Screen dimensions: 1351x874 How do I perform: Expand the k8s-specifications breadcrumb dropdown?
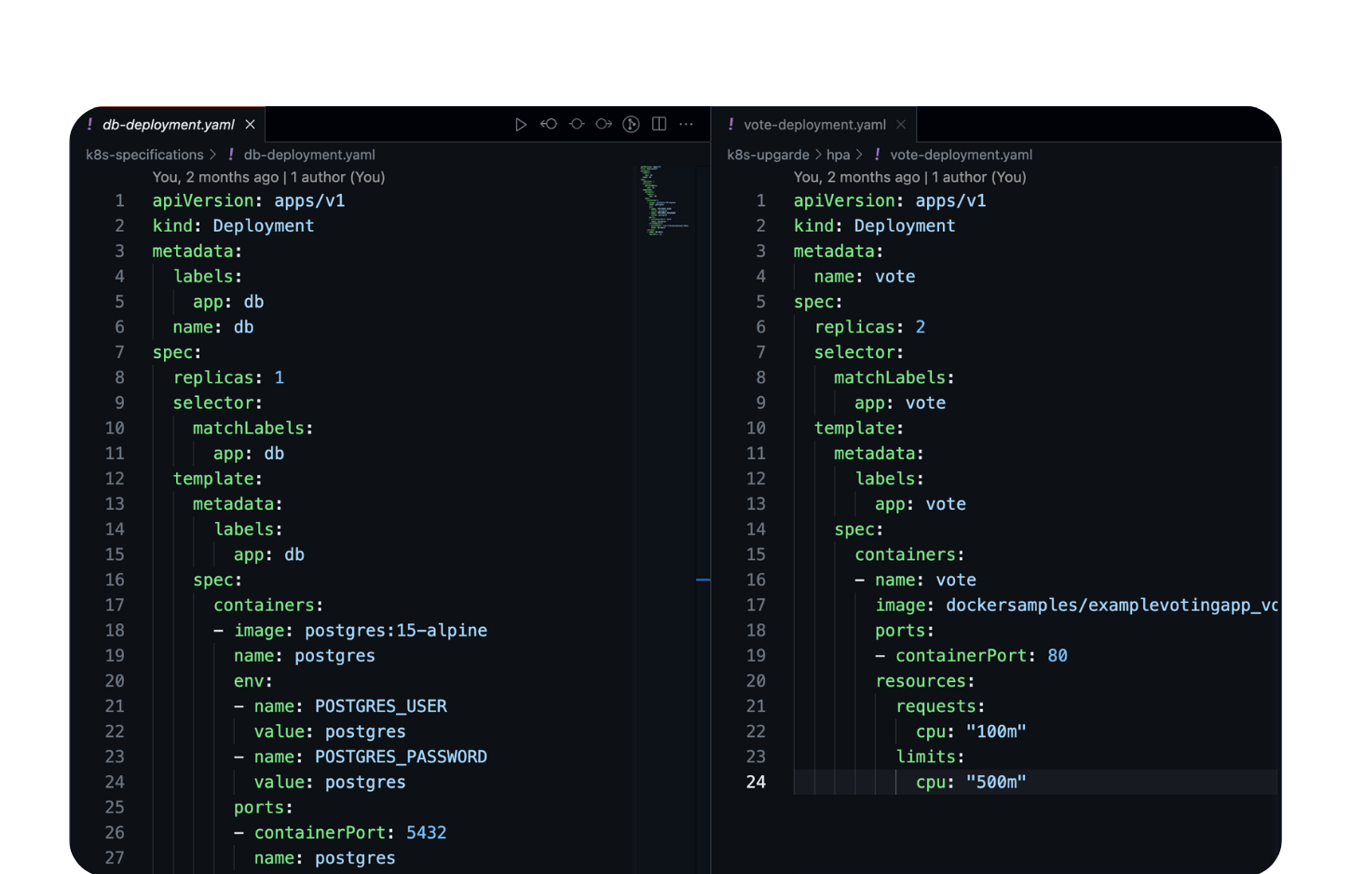[x=146, y=155]
